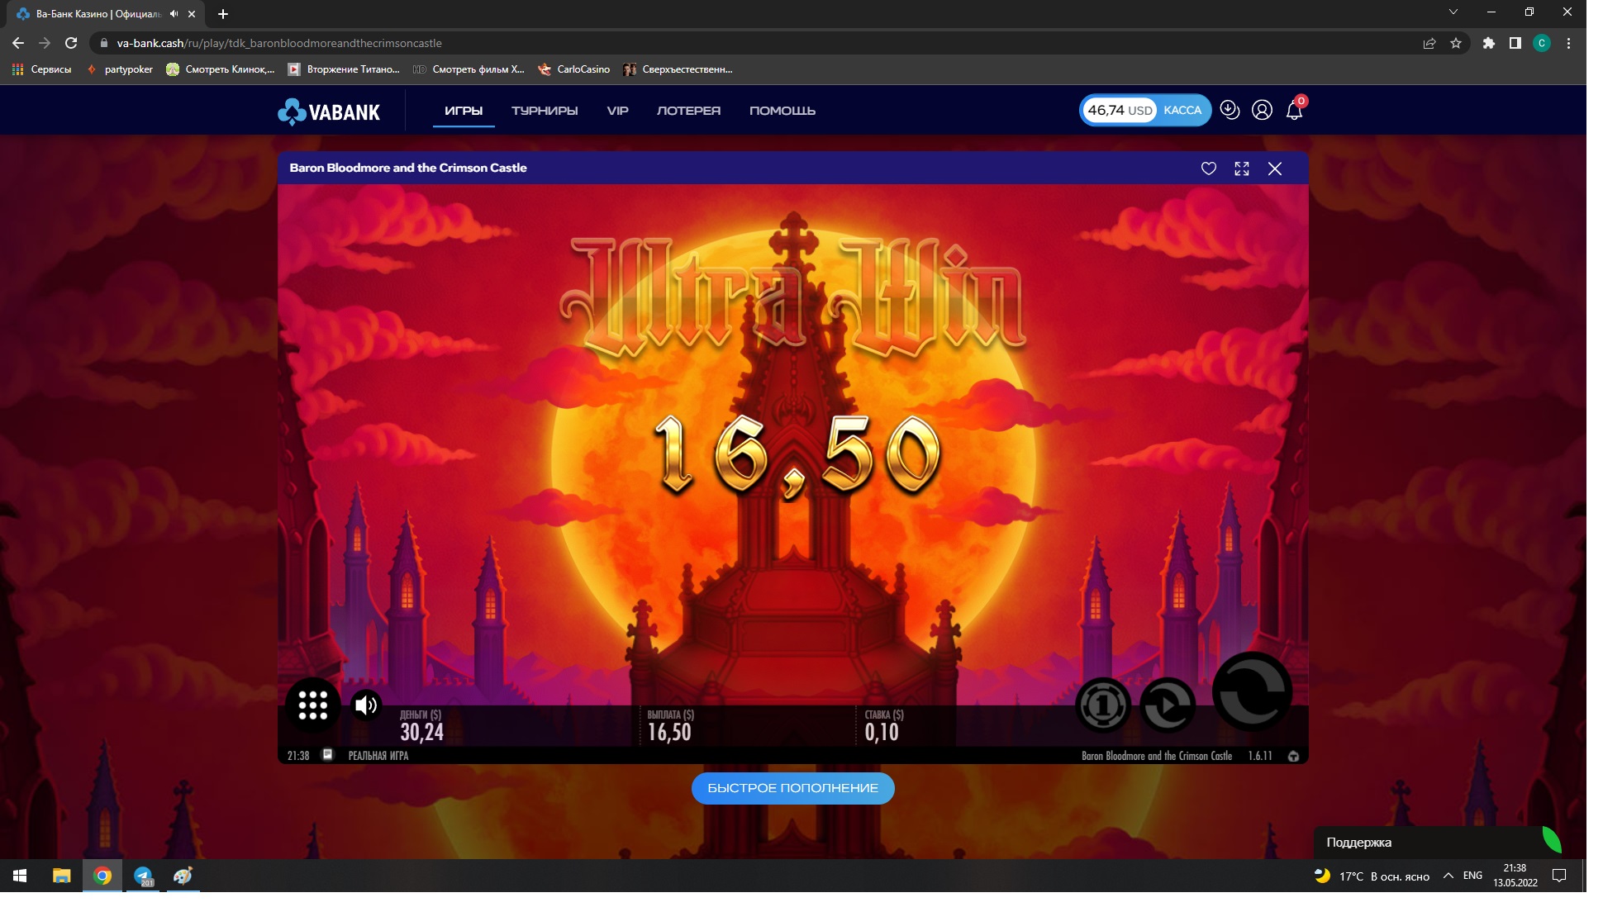Open user profile account icon
This screenshot has width=1603, height=907.
click(x=1262, y=110)
